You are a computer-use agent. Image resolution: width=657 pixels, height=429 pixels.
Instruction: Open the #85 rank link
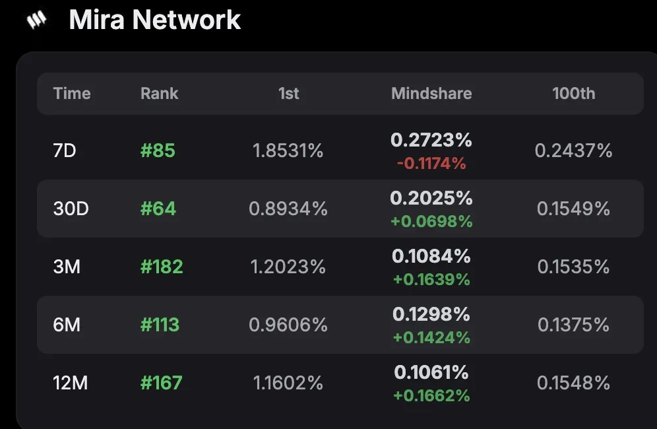coord(158,151)
